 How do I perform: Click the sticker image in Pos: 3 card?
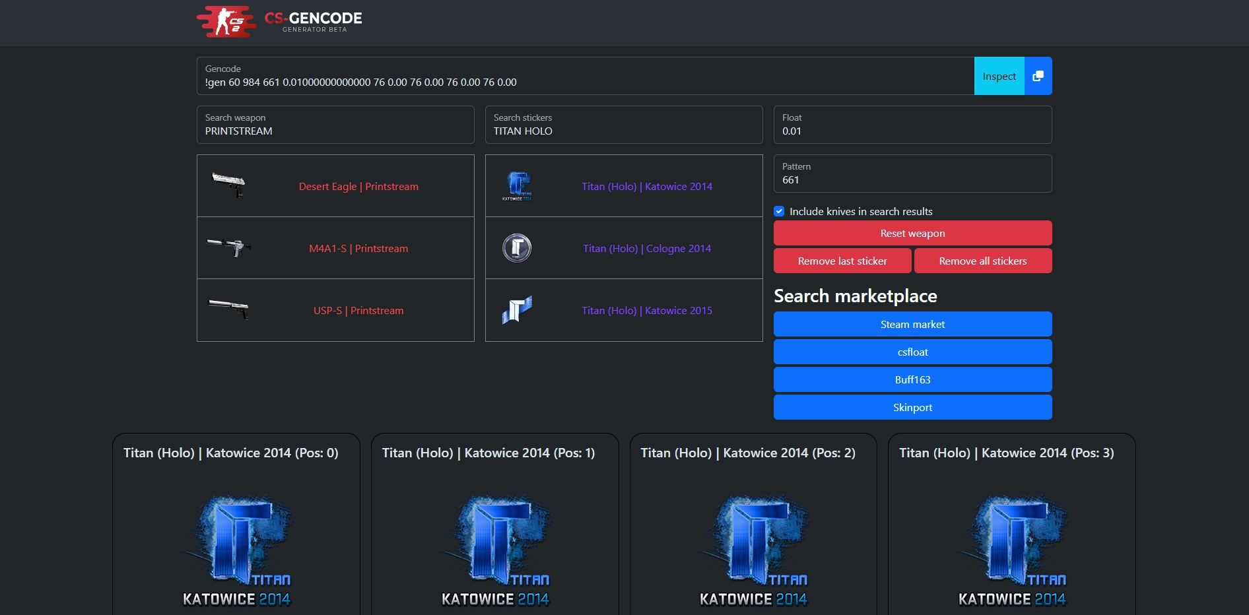pyautogui.click(x=1012, y=550)
